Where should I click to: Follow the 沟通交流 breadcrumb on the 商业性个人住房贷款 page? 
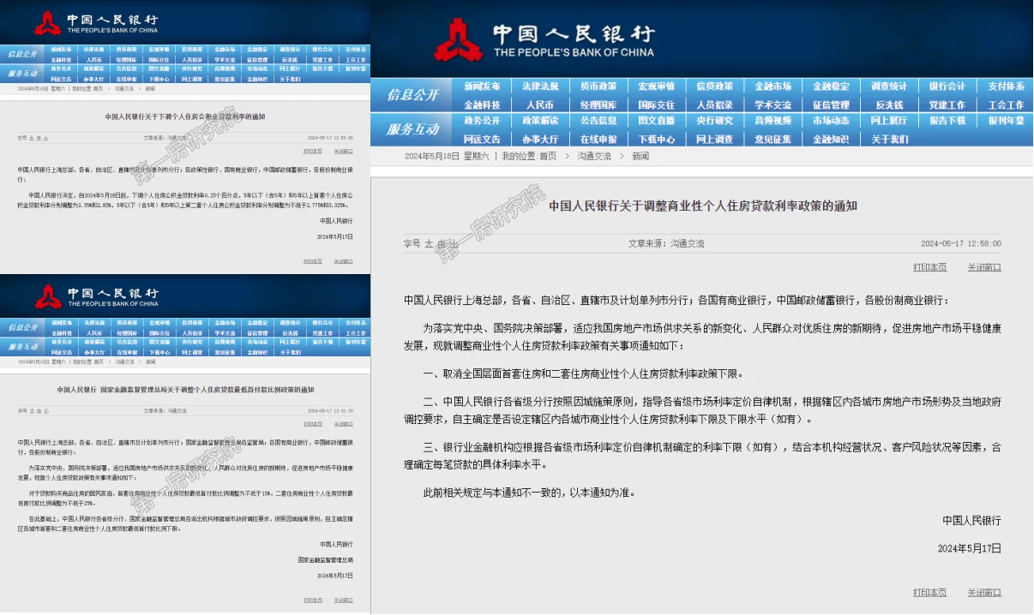pyautogui.click(x=594, y=157)
